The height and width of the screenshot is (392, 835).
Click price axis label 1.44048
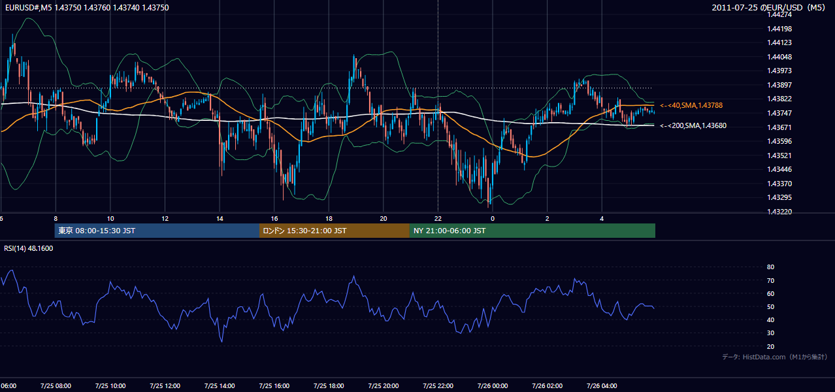pos(779,57)
